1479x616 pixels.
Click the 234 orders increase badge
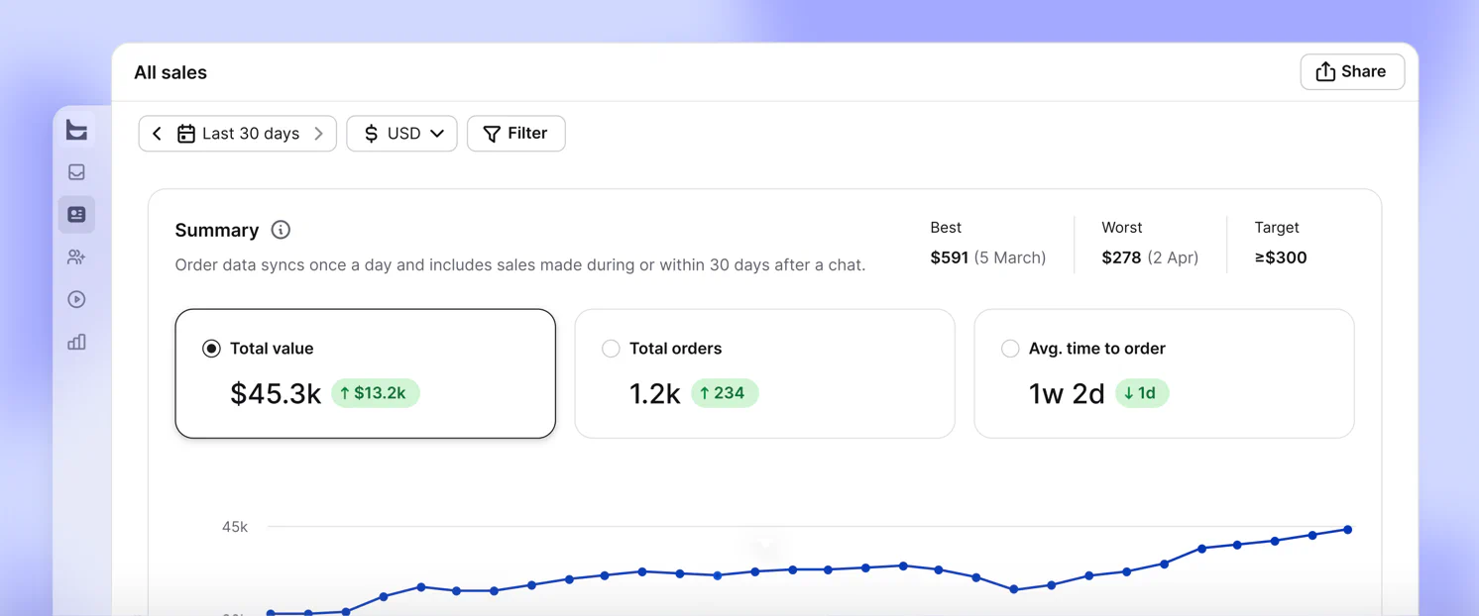pos(725,393)
